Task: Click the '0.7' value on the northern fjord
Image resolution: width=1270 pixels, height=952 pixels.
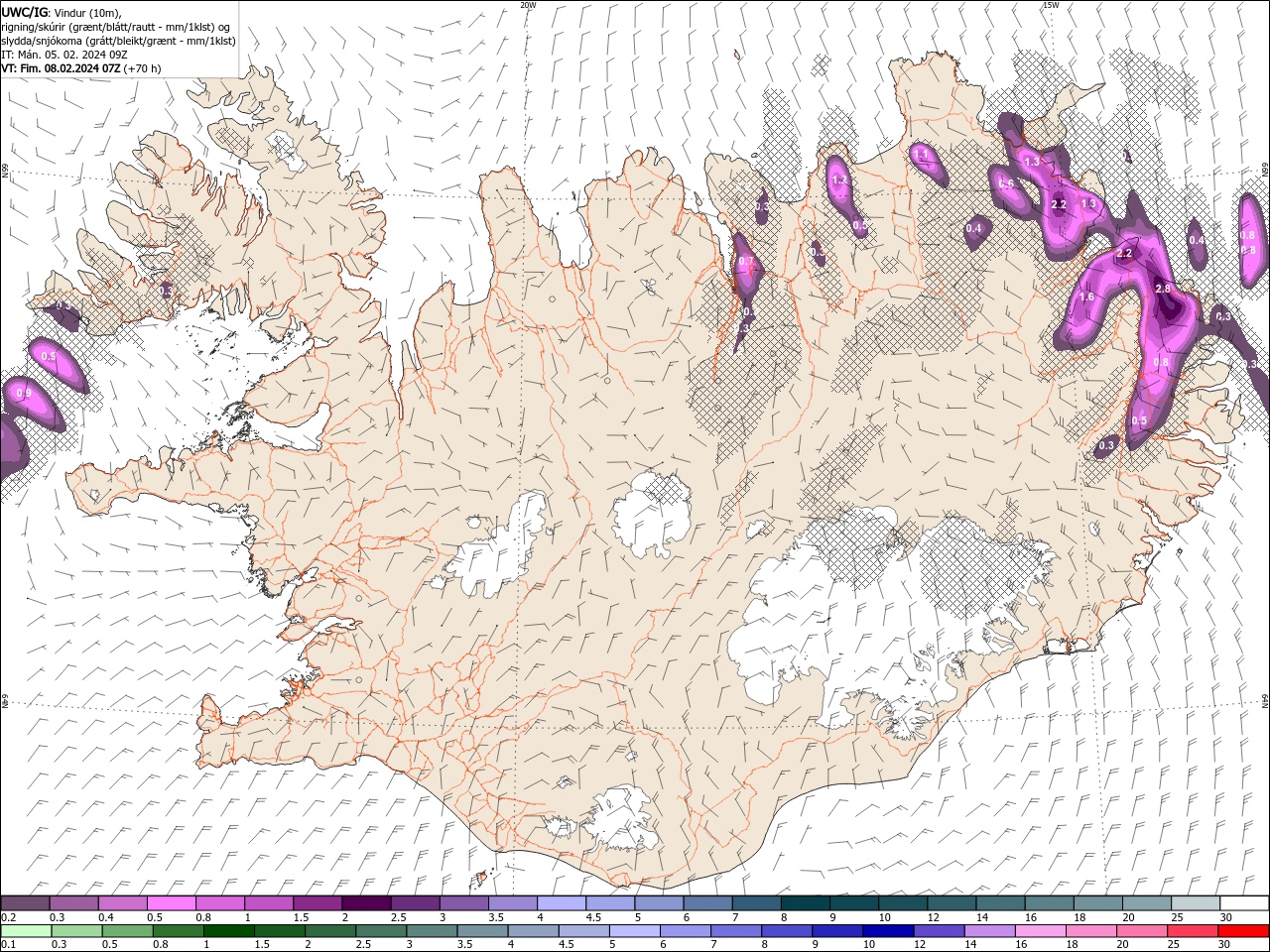Action: pyautogui.click(x=746, y=263)
